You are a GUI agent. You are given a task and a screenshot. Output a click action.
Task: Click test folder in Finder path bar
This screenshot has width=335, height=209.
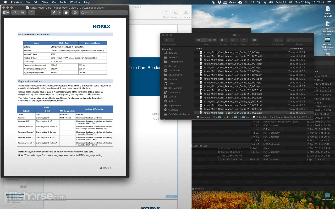tap(246, 117)
